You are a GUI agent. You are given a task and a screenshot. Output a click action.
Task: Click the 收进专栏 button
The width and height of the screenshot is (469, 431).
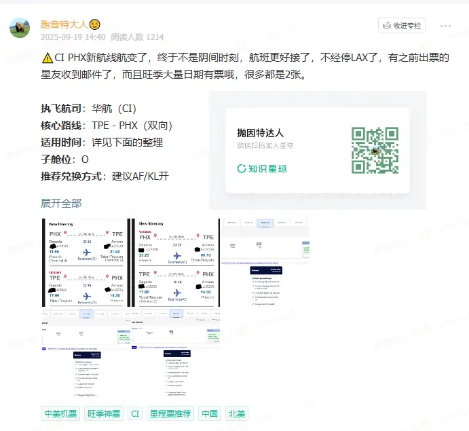[x=401, y=26]
